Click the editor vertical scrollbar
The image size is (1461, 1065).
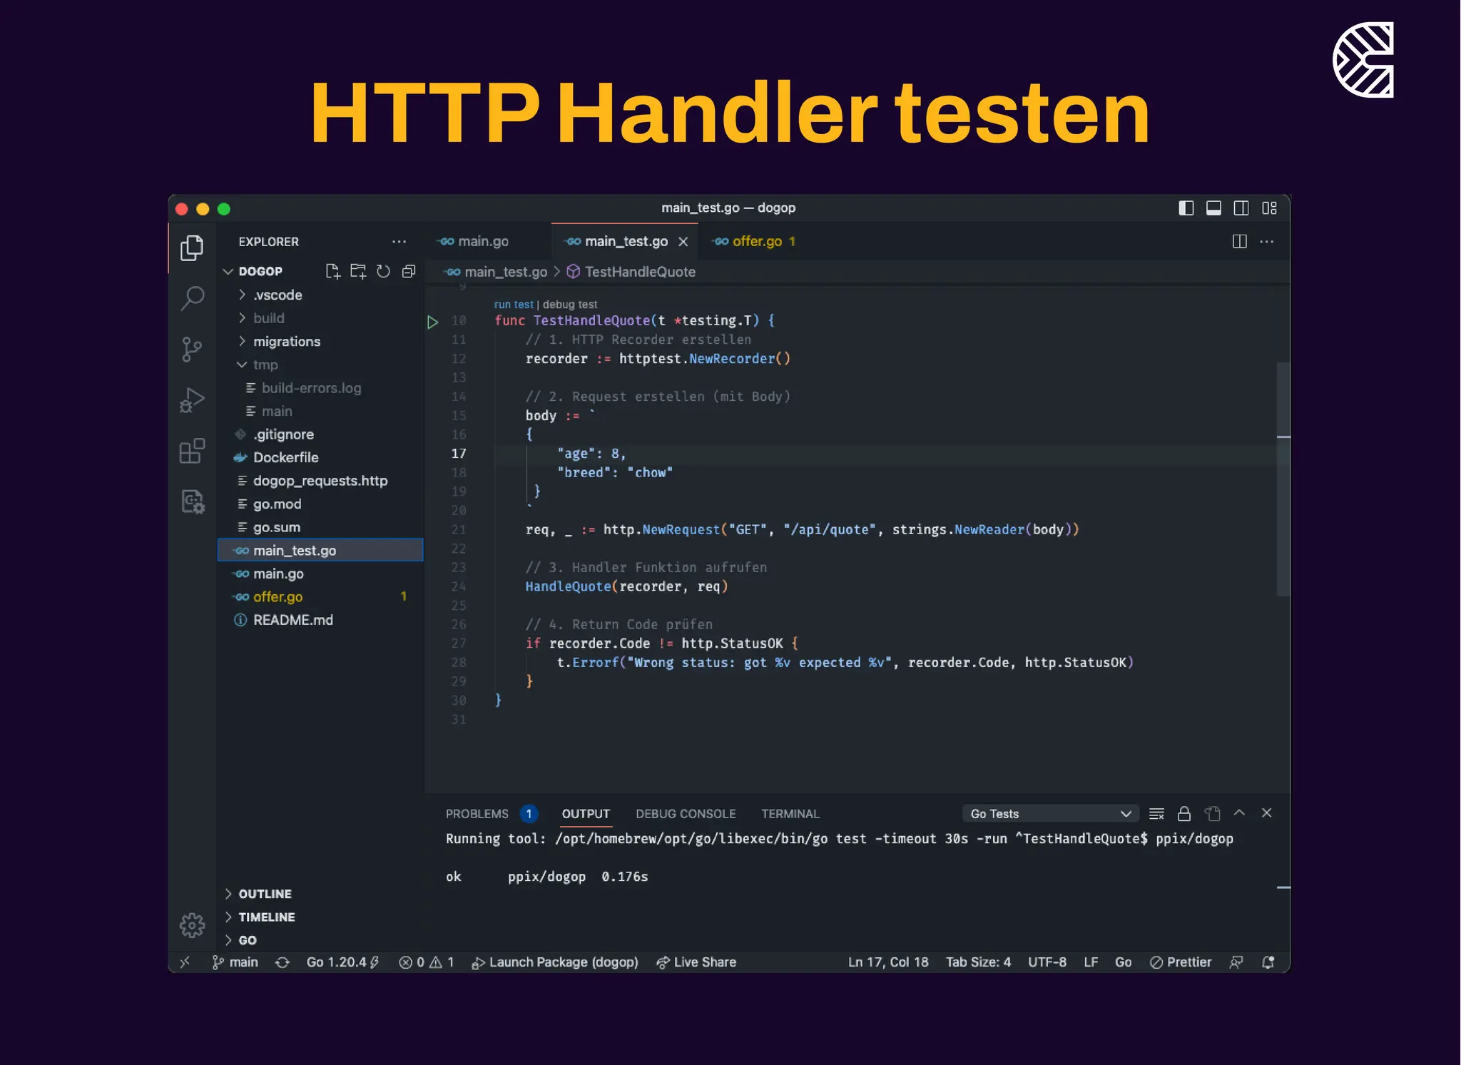tap(1283, 479)
